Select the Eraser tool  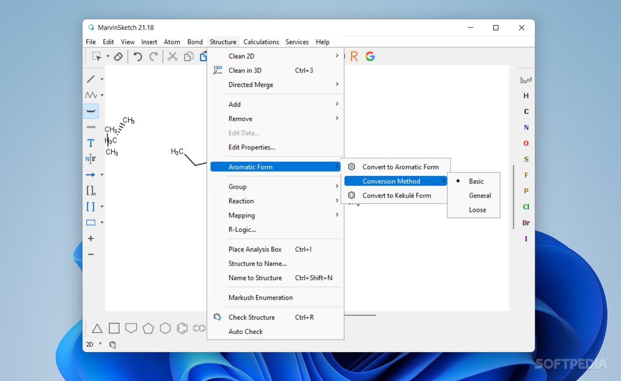click(118, 56)
